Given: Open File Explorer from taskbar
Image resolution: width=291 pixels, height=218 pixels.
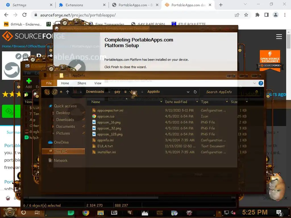Looking at the screenshot, I should (x=101, y=213).
